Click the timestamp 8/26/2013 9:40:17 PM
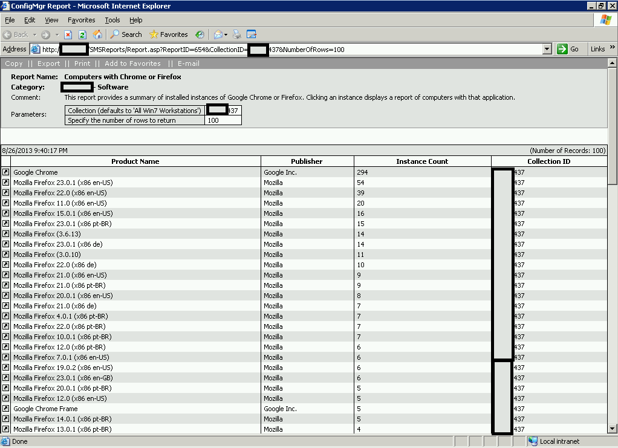 (x=34, y=151)
